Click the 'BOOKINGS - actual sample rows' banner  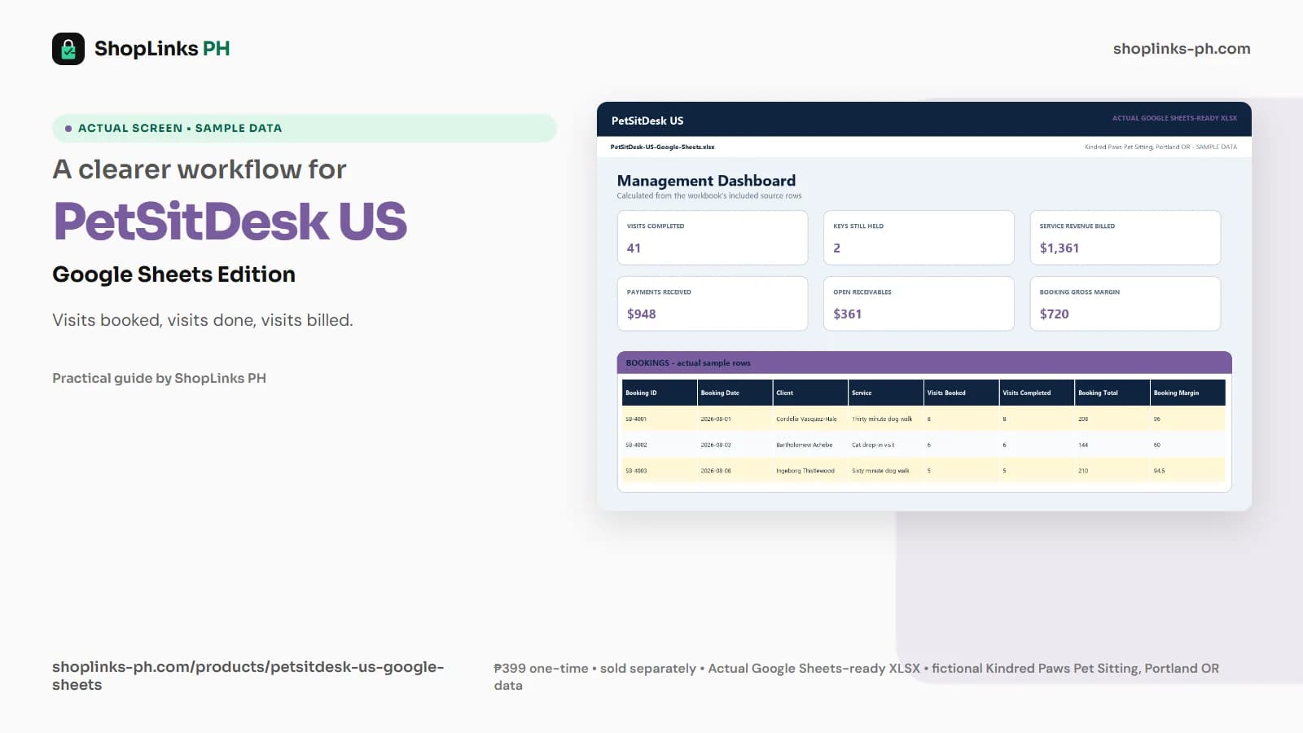click(924, 362)
